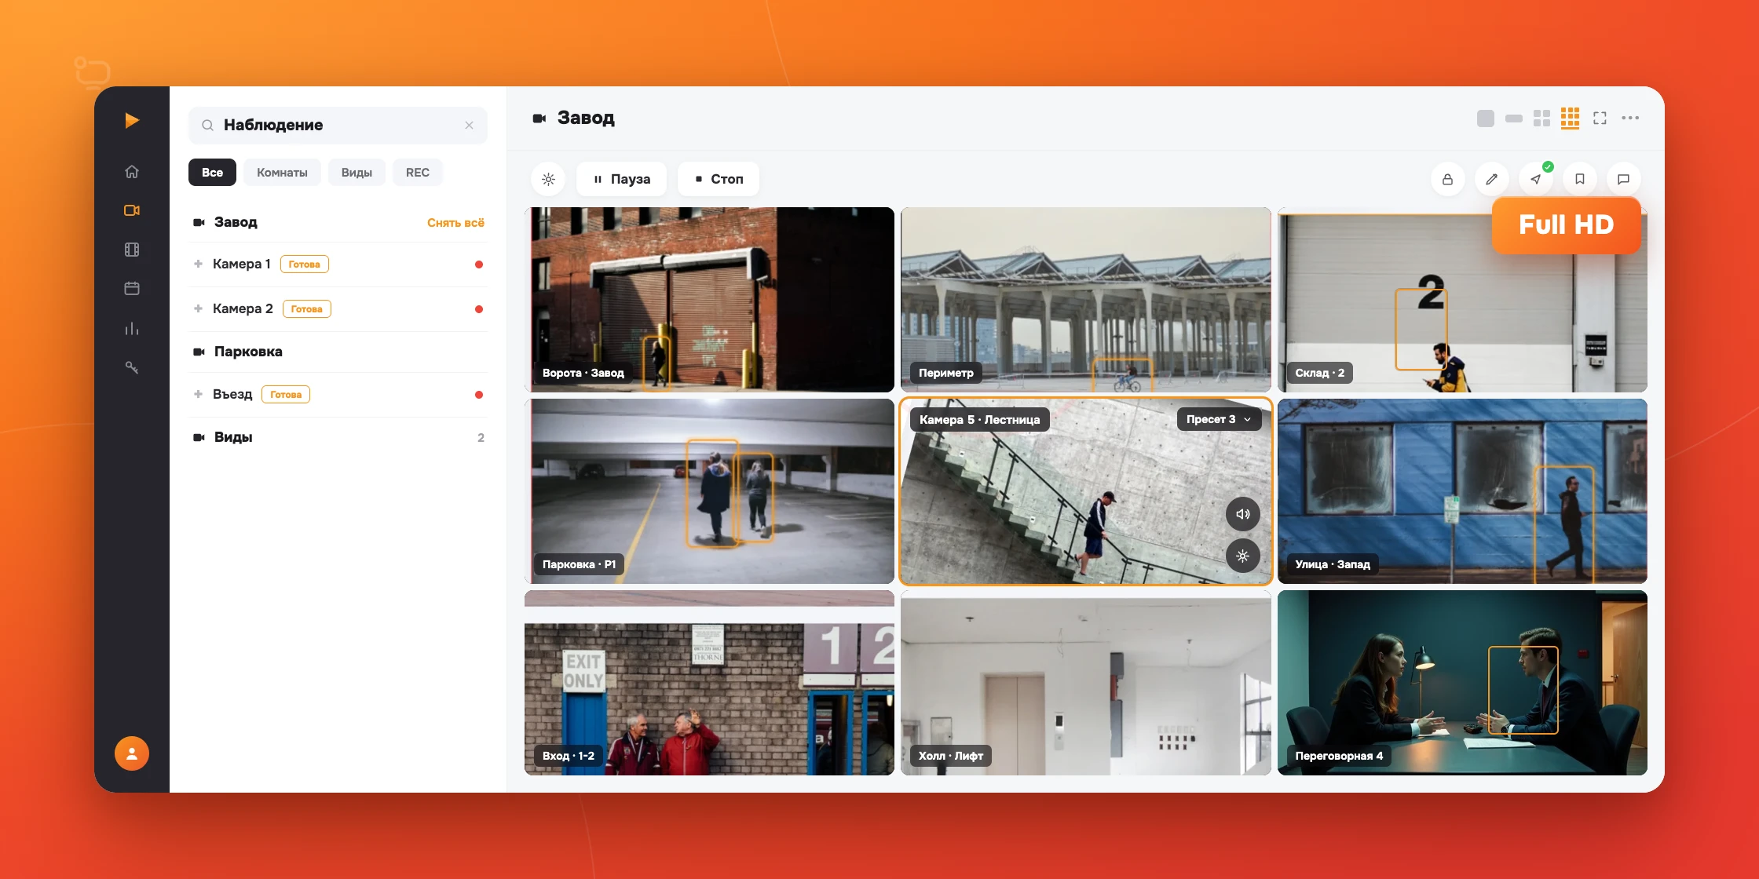
Task: Adjust brightness on Камера 5 tile
Action: 1243,556
